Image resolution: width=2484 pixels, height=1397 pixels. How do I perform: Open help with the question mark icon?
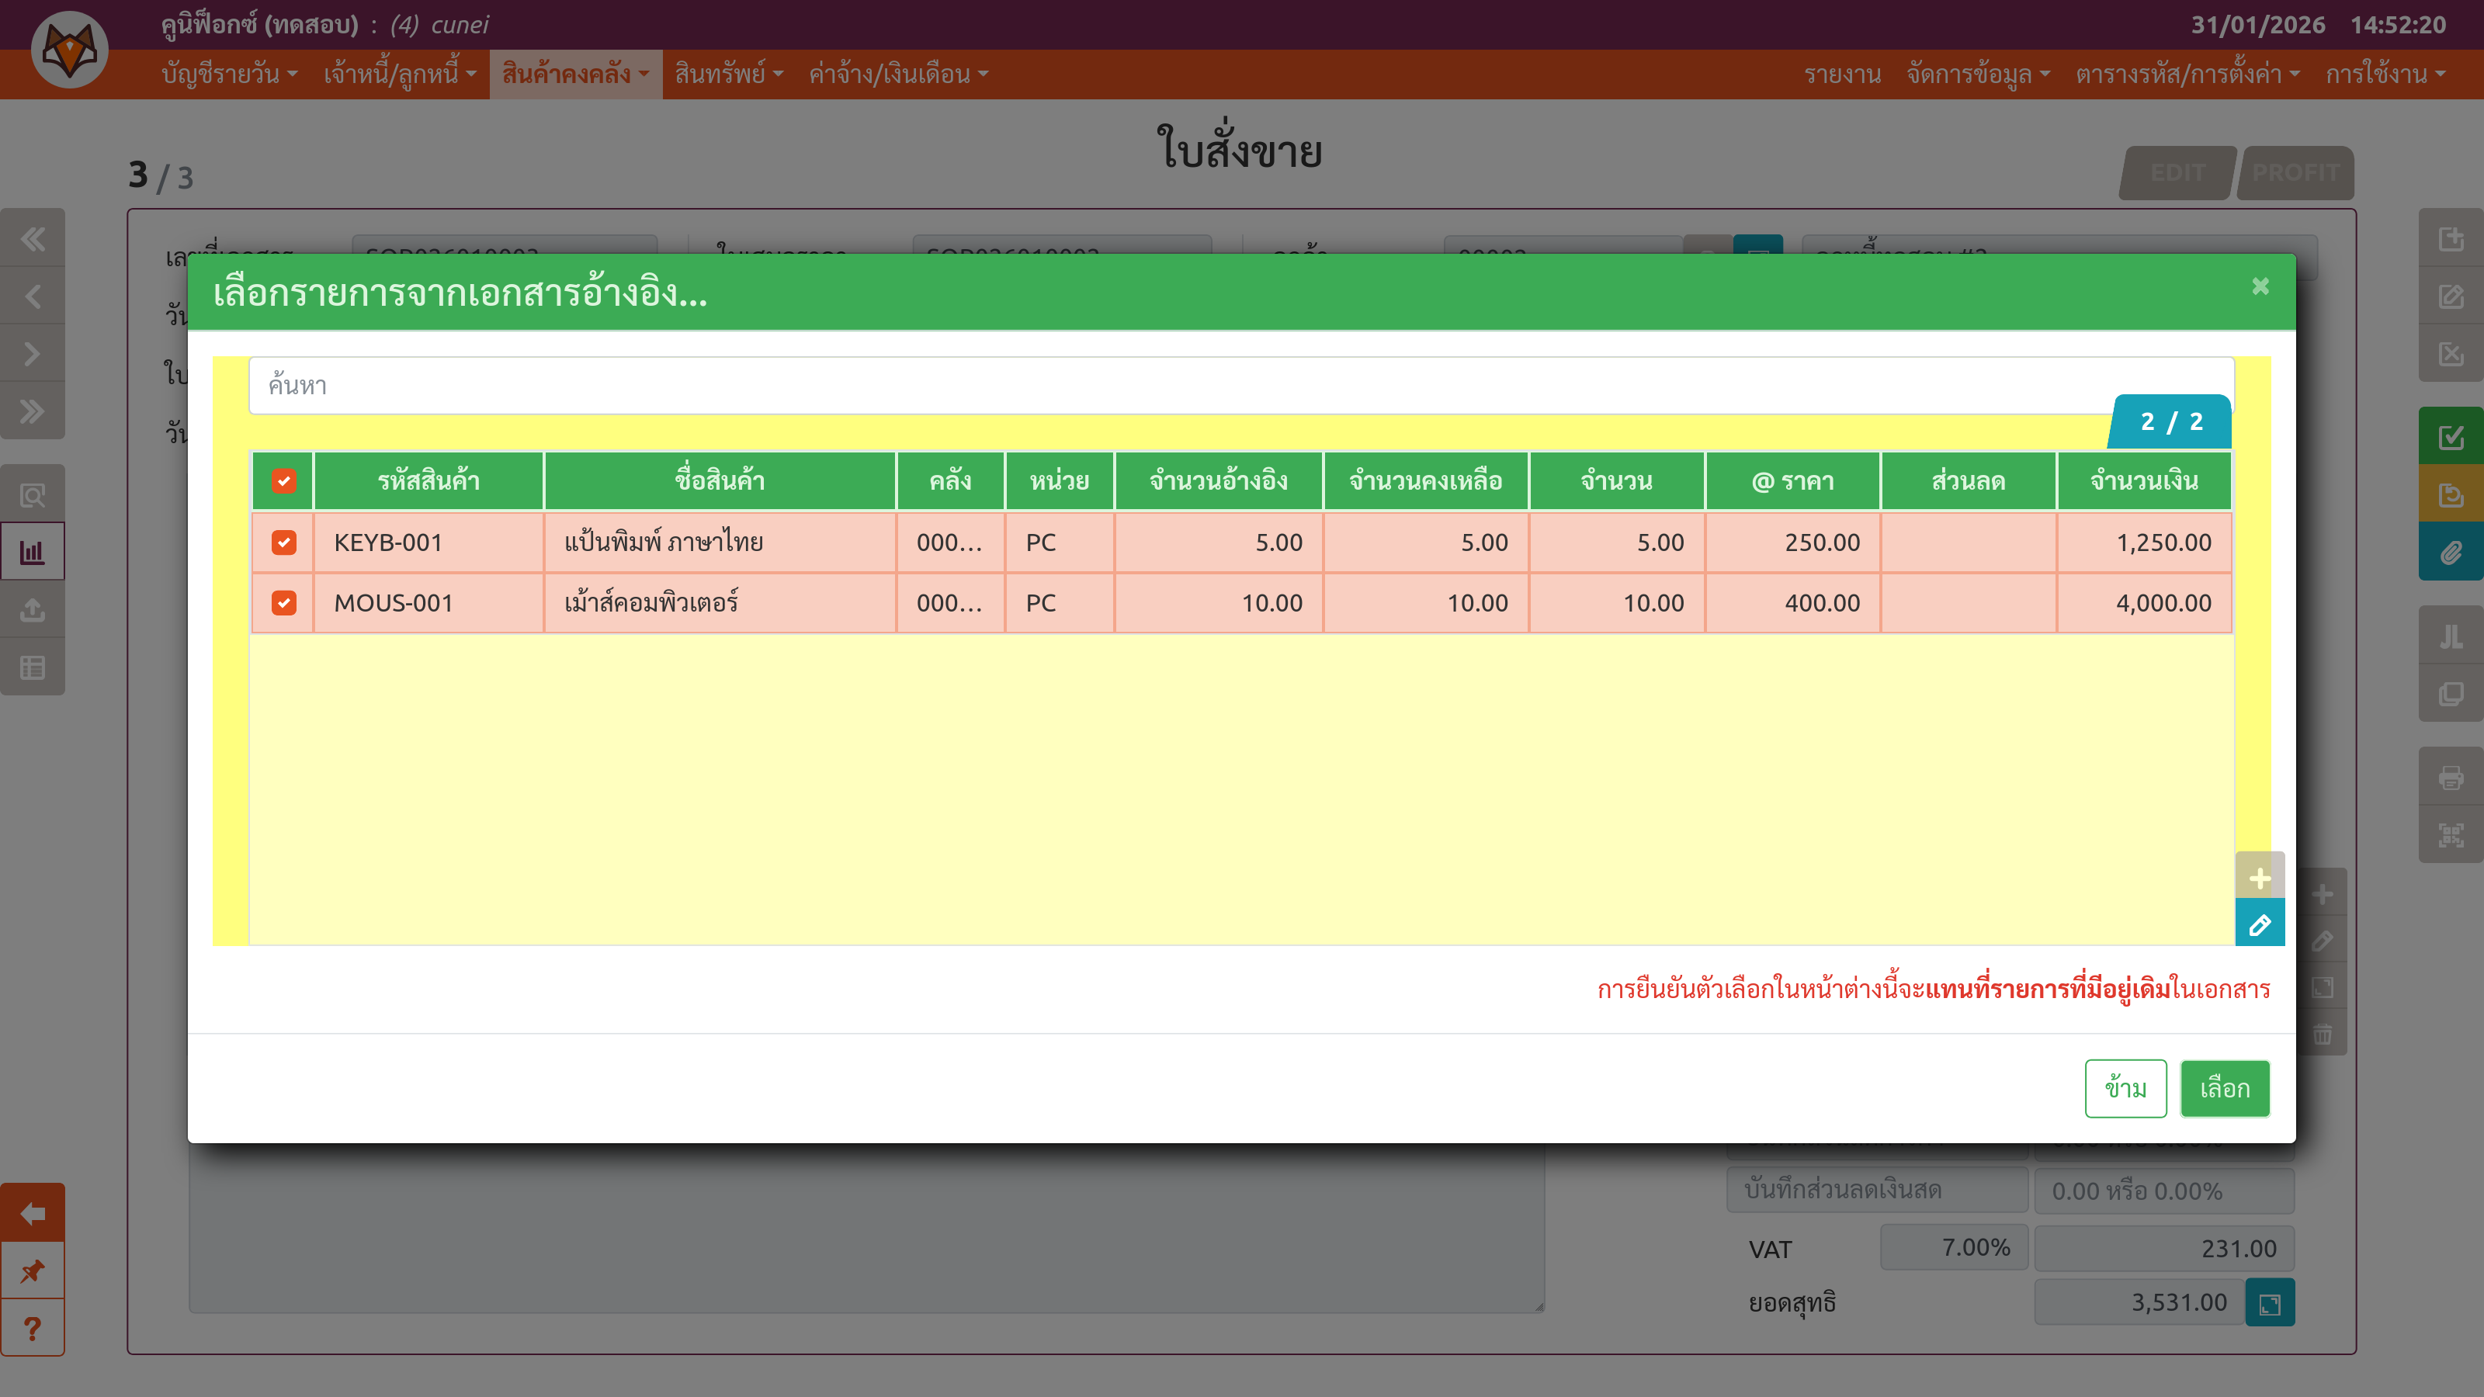33,1329
